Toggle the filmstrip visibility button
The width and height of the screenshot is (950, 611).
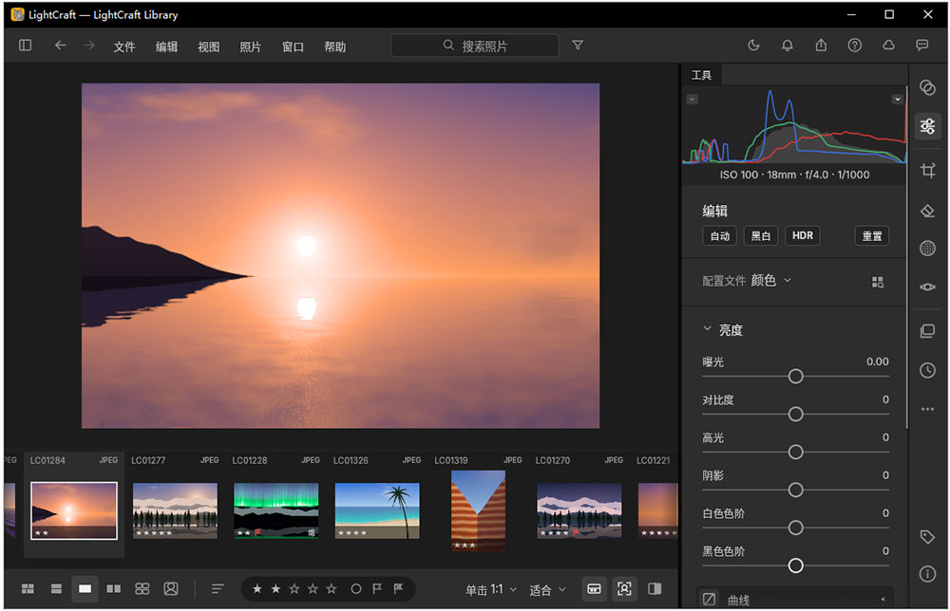pyautogui.click(x=594, y=588)
